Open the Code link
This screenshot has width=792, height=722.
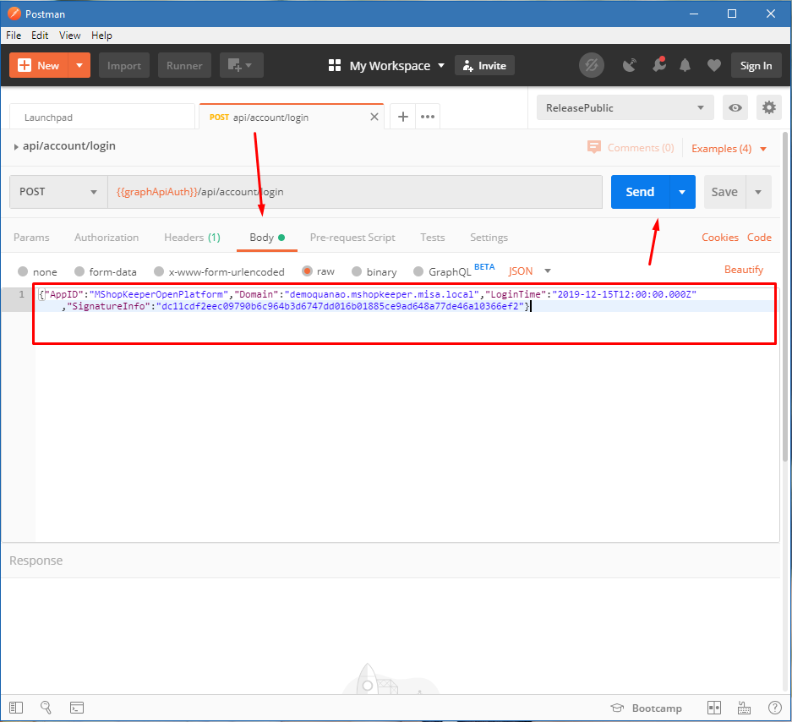click(759, 238)
